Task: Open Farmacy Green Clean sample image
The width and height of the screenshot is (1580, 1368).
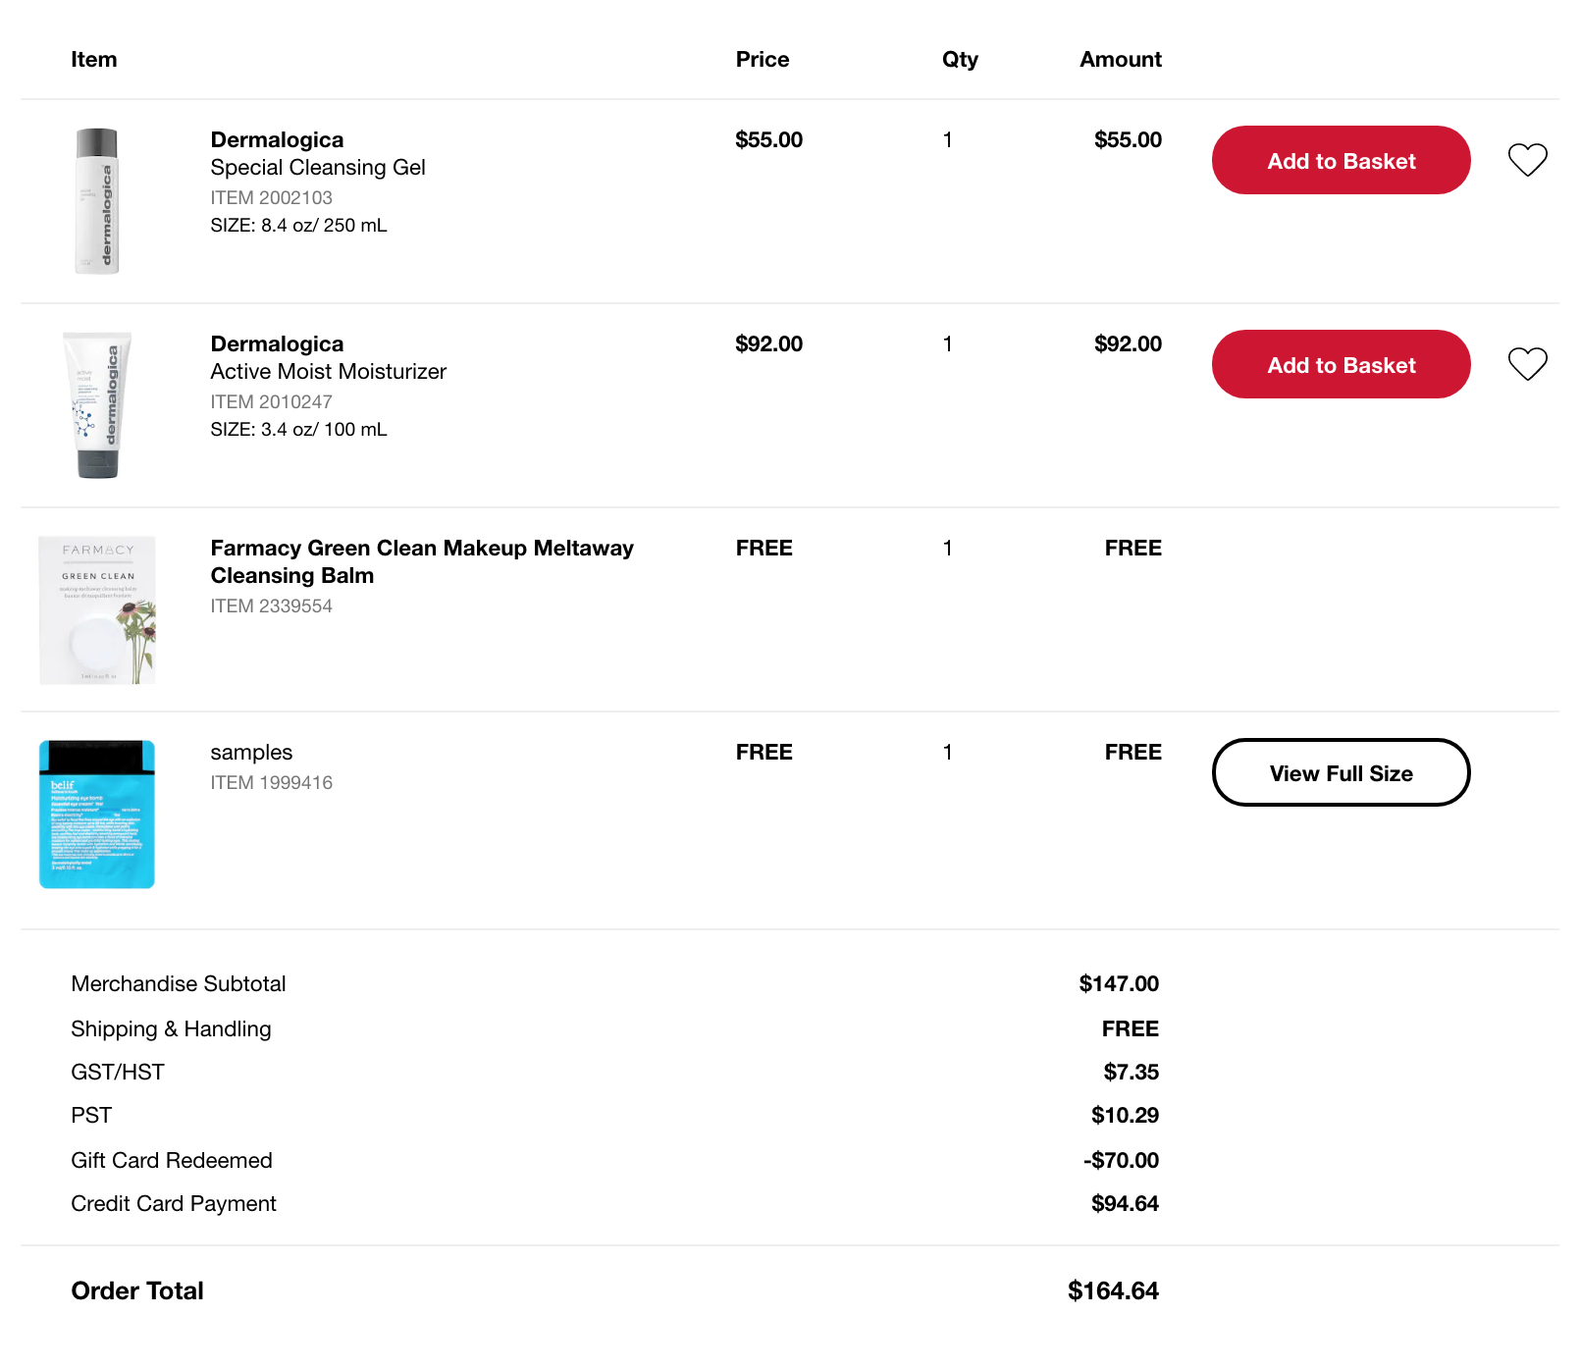Action: pos(97,609)
